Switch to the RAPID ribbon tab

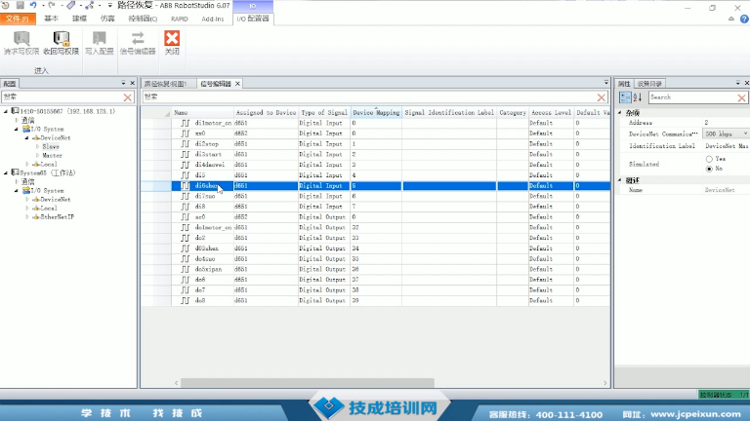tap(180, 19)
